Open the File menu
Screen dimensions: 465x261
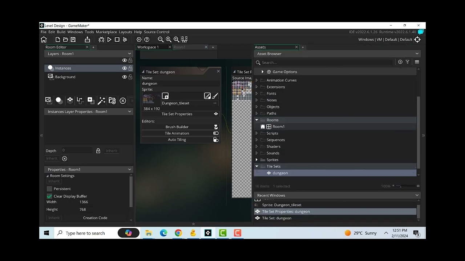click(x=44, y=32)
